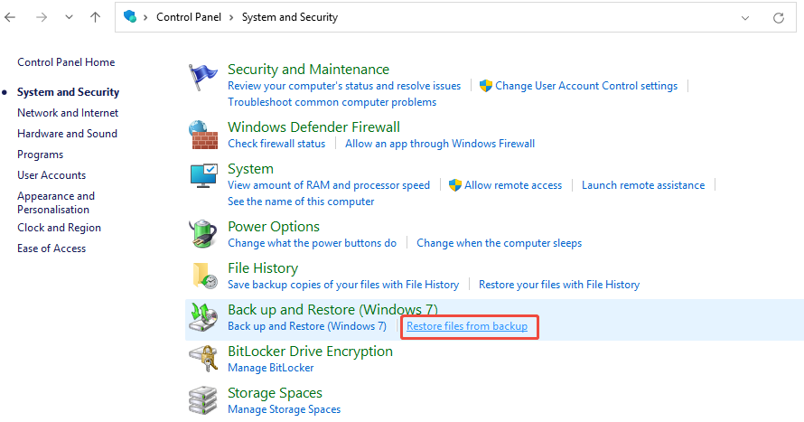Viewport: 804px width, 422px height.
Task: Select Hardware and Sound in sidebar
Action: (67, 134)
